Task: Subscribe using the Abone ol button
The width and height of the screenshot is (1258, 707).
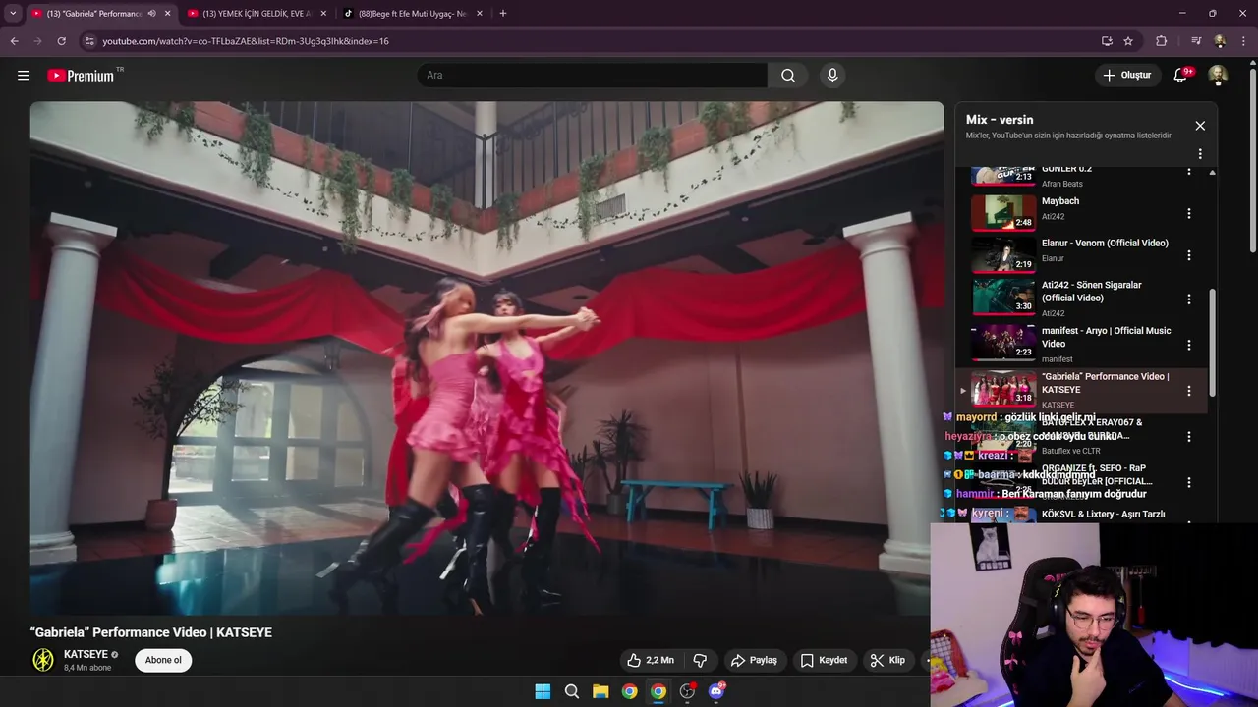Action: [x=163, y=660]
